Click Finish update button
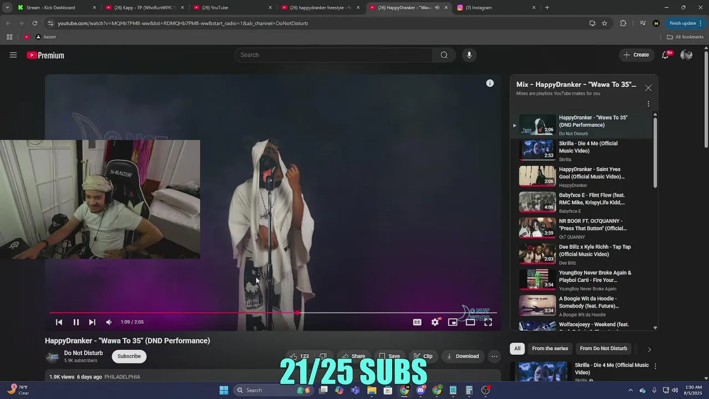The height and width of the screenshot is (399, 709). [x=682, y=23]
